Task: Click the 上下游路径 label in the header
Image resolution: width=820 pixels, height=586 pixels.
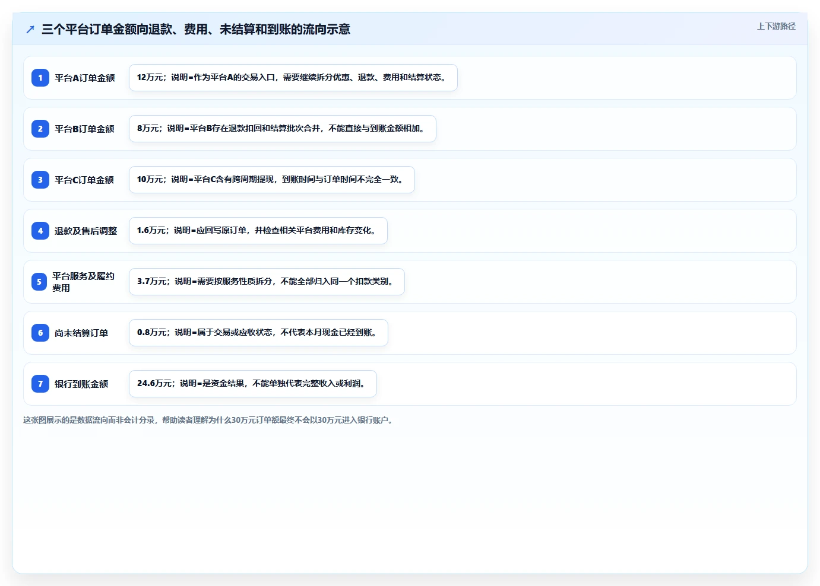Action: (776, 26)
